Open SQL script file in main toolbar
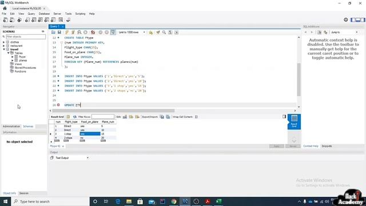Viewport: 366px width, 206px height. click(12, 20)
